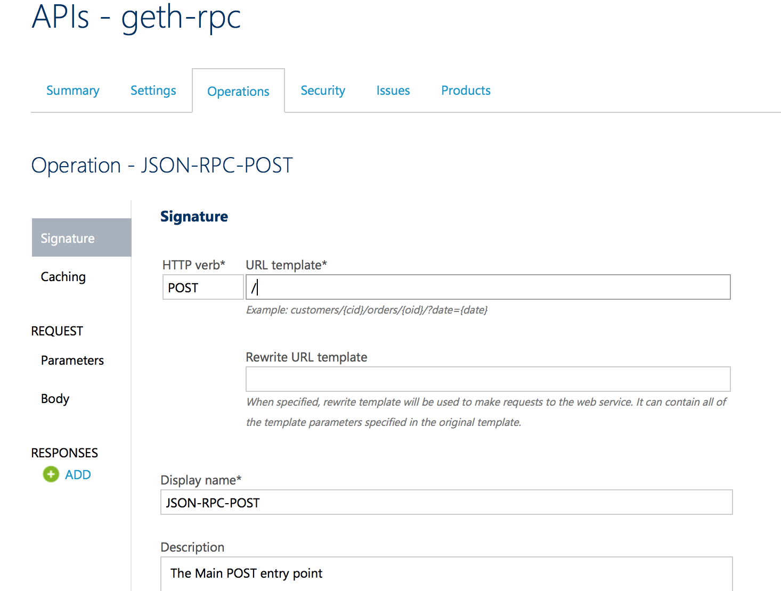
Task: Click the green ADD icon under RESPONSES
Action: pos(50,474)
